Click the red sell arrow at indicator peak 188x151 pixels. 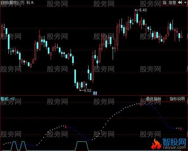[141, 104]
